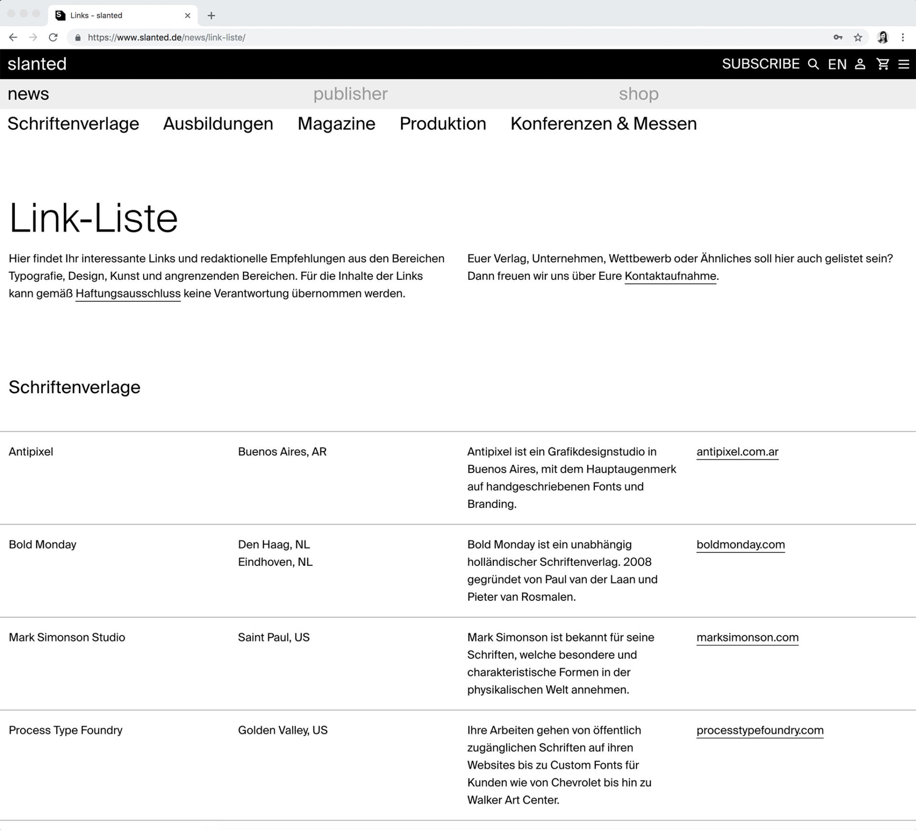Screen dimensions: 916x830
Task: Click the SUBSCRIBE button
Action: (x=760, y=64)
